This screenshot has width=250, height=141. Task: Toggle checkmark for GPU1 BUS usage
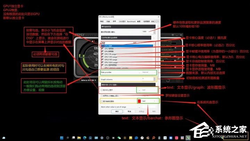(x=102, y=62)
